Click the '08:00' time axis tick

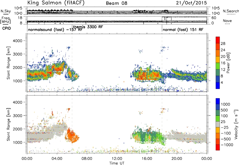[x=87, y=159]
